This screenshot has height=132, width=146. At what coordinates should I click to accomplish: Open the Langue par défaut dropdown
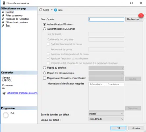point(106,119)
